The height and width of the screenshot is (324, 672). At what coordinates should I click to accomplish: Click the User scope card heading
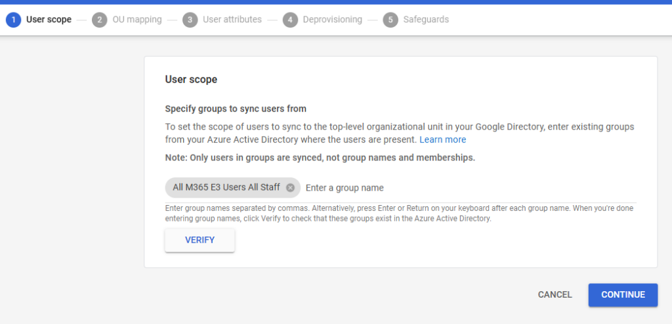pos(191,80)
